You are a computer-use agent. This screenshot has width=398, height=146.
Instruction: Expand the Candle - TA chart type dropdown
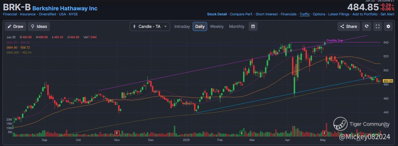[150, 26]
